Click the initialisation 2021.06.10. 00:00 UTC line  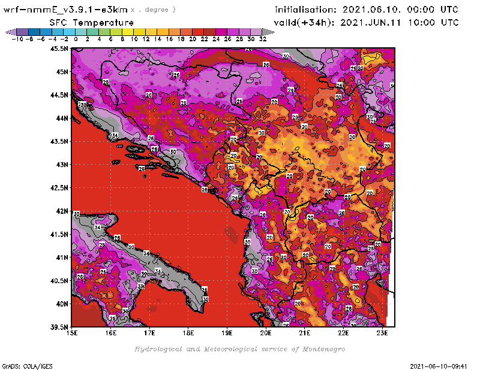point(367,10)
